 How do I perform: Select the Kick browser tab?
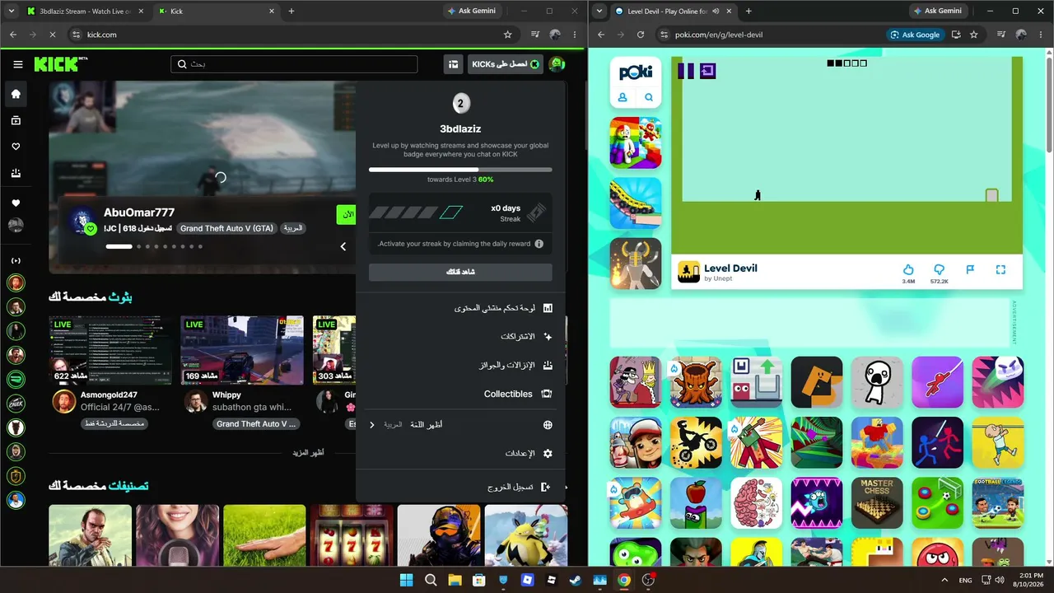(216, 12)
